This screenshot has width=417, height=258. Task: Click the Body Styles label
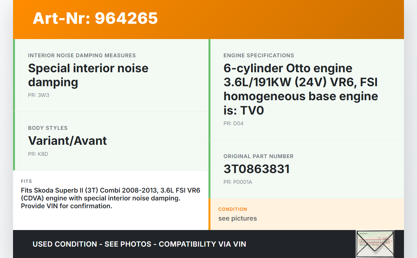tap(48, 128)
